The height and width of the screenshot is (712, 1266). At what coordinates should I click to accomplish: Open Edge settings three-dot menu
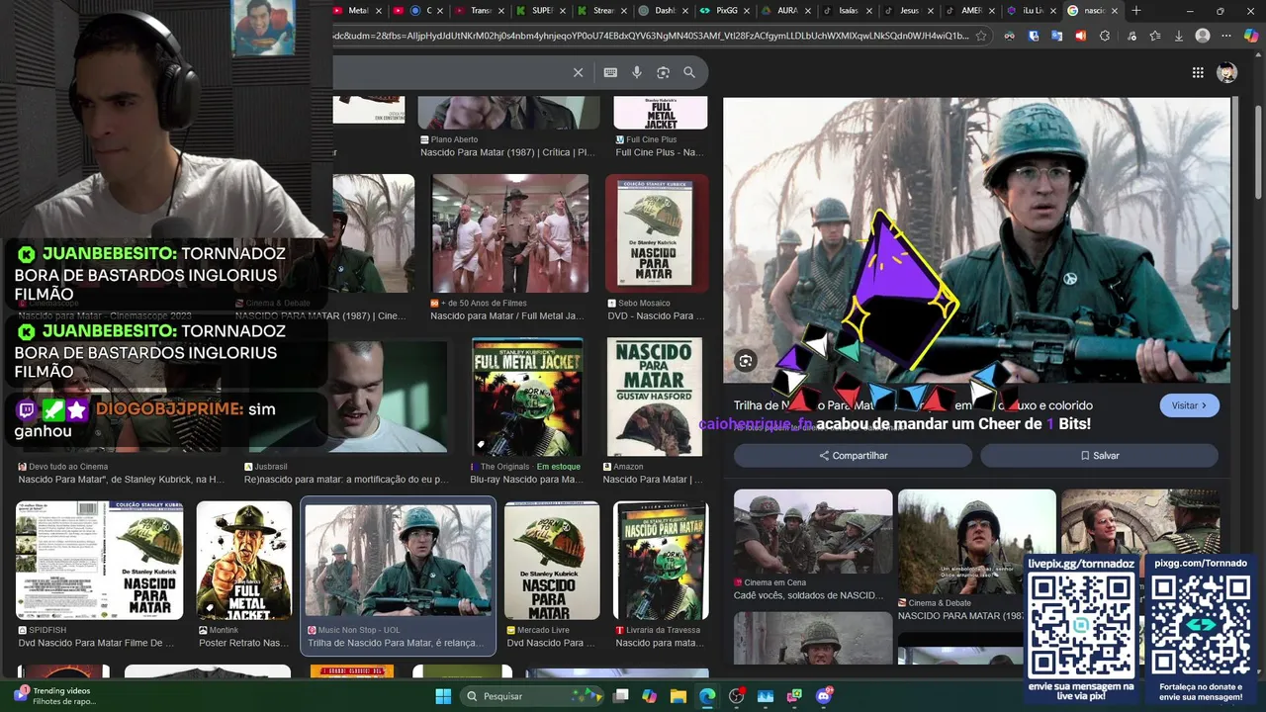pyautogui.click(x=1226, y=36)
